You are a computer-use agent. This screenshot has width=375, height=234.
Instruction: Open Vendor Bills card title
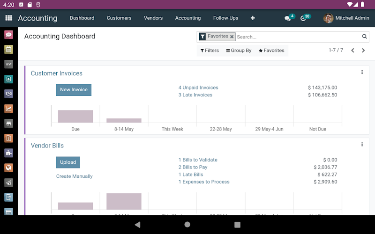[x=47, y=146]
